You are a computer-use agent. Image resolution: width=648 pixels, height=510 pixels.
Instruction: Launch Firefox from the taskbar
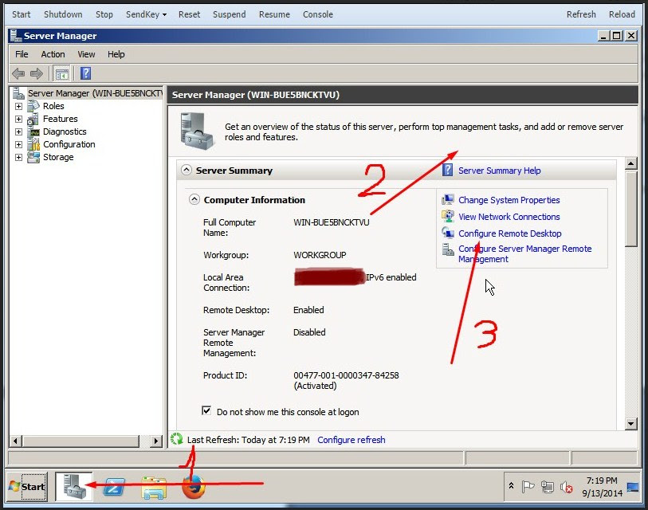coord(194,487)
